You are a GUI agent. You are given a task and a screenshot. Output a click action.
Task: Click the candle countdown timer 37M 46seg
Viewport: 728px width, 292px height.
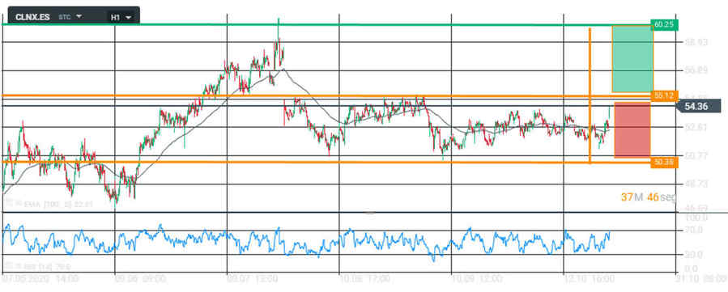coord(649,197)
